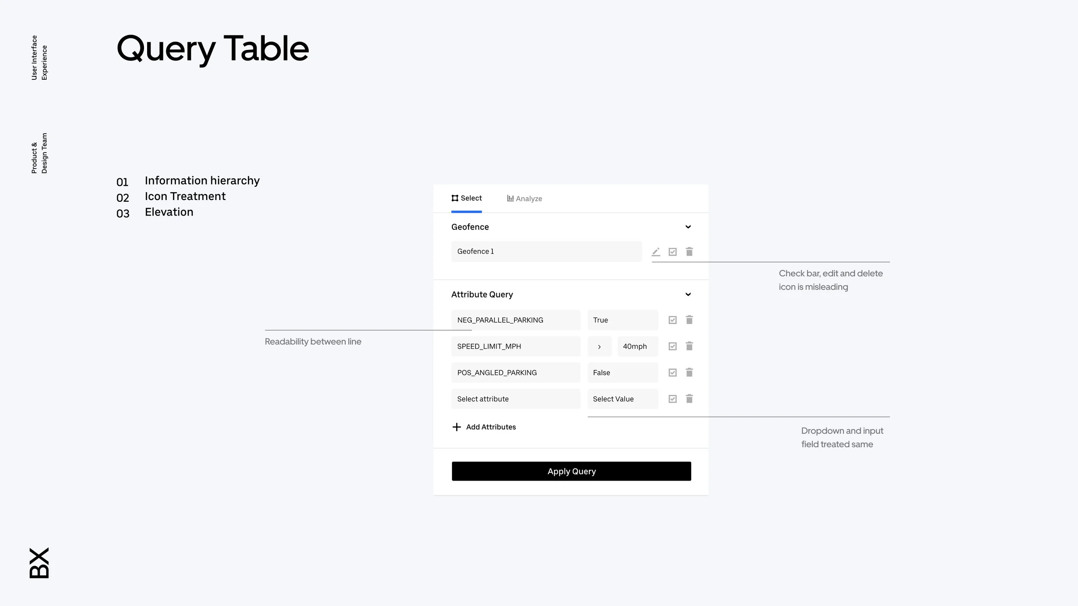Image resolution: width=1078 pixels, height=606 pixels.
Task: Delete the NEG_PARALLEL_PARKING attribute row
Action: (689, 320)
